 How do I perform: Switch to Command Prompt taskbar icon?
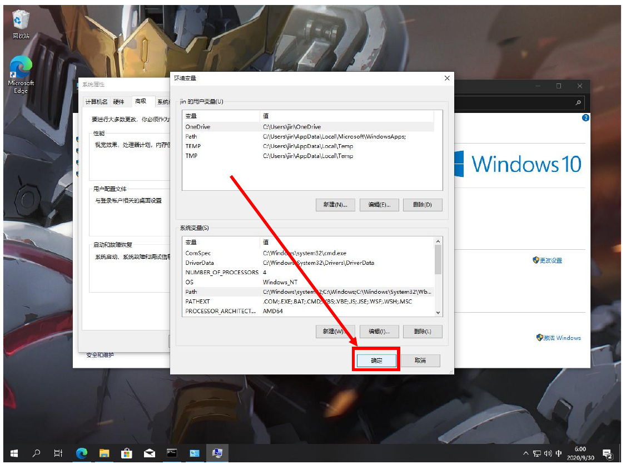(x=172, y=453)
